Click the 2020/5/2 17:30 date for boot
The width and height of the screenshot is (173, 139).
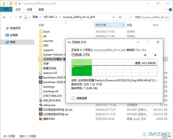click(105, 32)
